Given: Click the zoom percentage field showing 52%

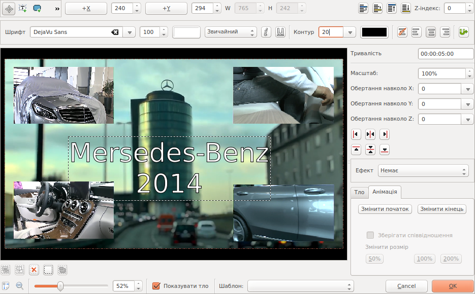Looking at the screenshot, I should 123,286.
